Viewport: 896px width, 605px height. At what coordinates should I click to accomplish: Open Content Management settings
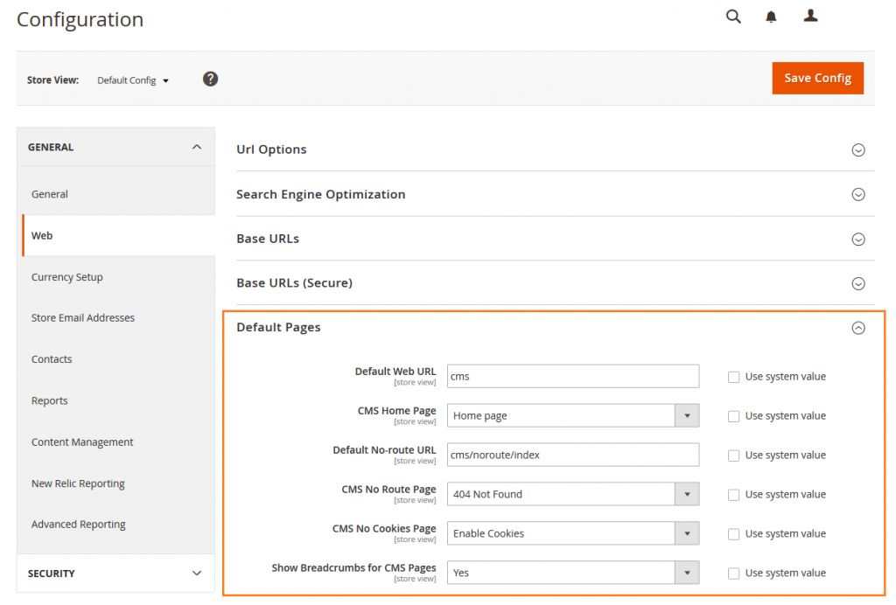(81, 442)
